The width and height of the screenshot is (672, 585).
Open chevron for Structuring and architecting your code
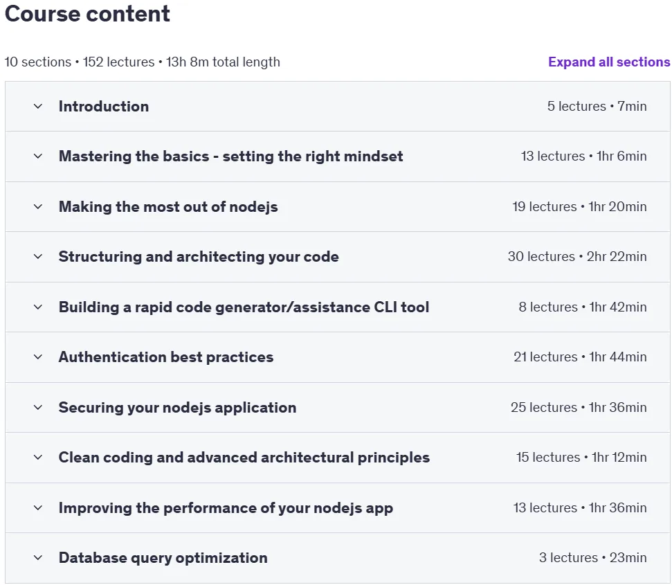[37, 257]
